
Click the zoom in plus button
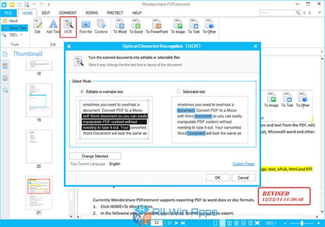tap(318, 223)
